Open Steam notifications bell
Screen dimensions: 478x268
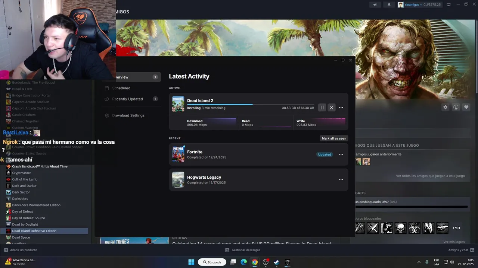pos(389,4)
